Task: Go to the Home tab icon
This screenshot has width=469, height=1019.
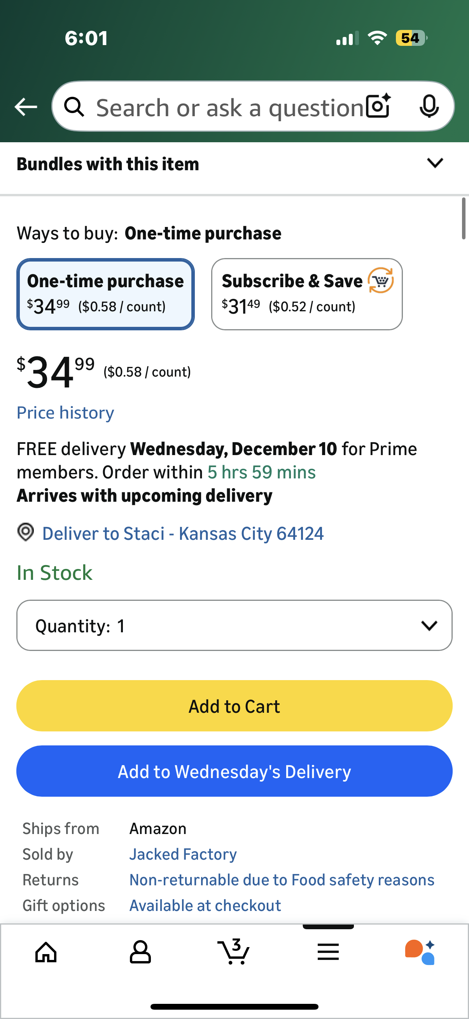Action: [46, 952]
